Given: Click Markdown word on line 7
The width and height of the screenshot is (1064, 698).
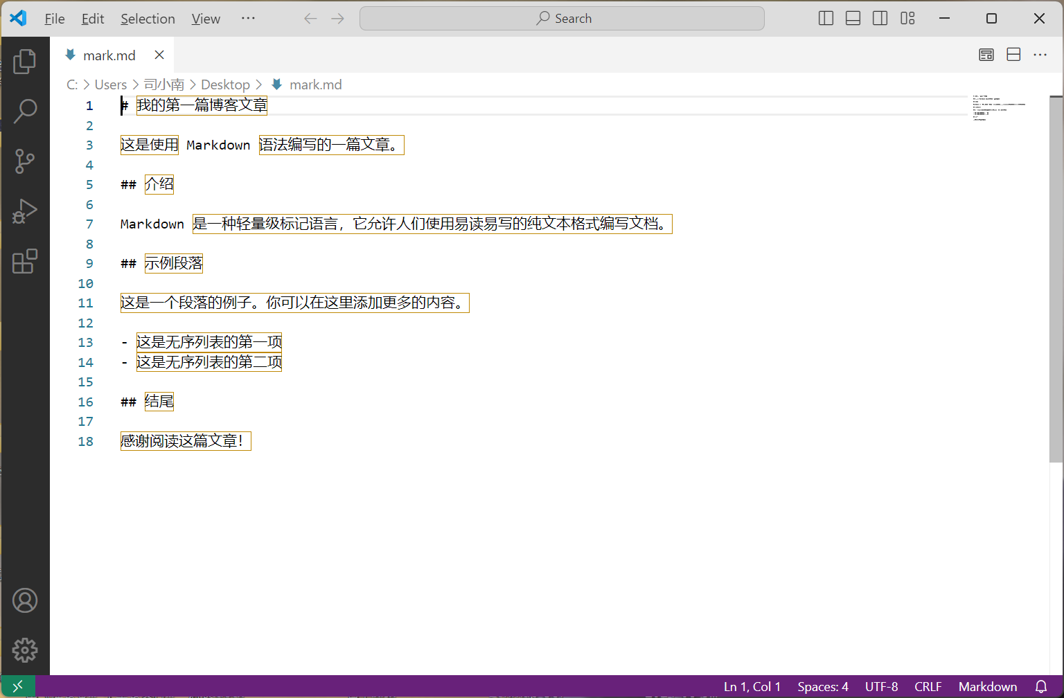Looking at the screenshot, I should [x=152, y=224].
